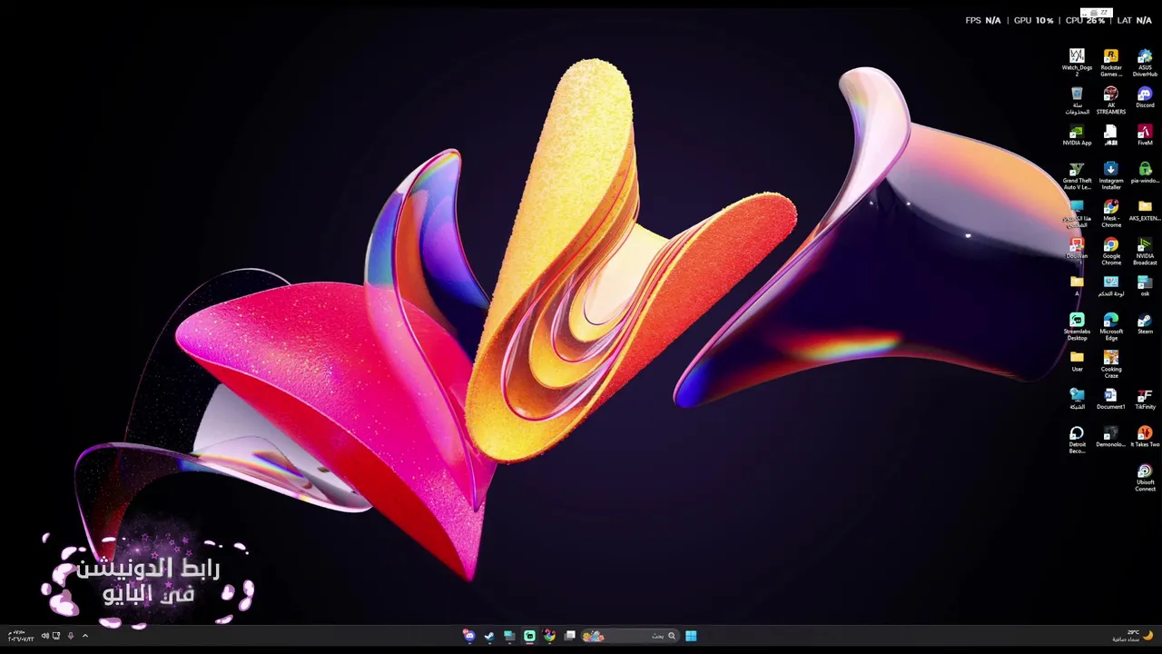Open Grand Theft Auto V shortcut
This screenshot has width=1162, height=654.
[1077, 176]
